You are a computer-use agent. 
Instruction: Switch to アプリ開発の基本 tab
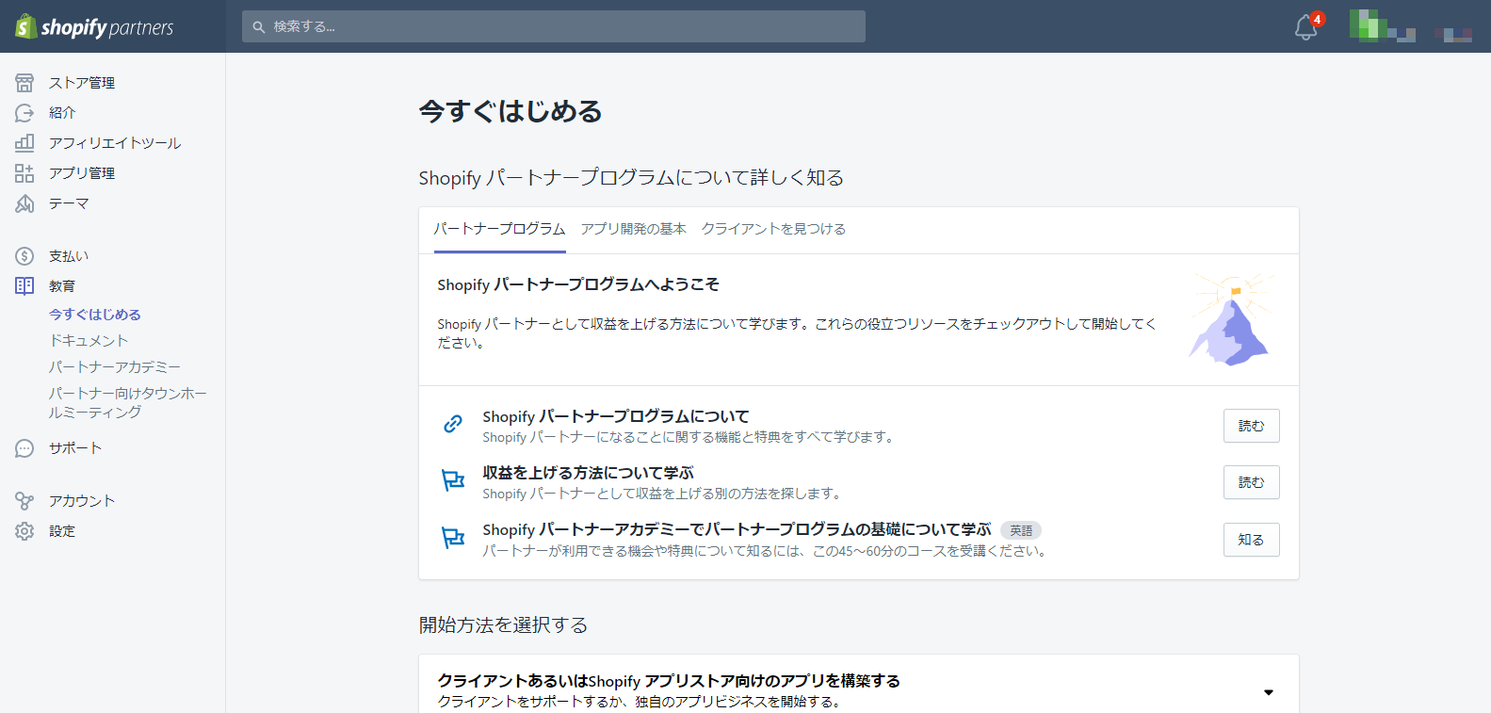click(633, 229)
